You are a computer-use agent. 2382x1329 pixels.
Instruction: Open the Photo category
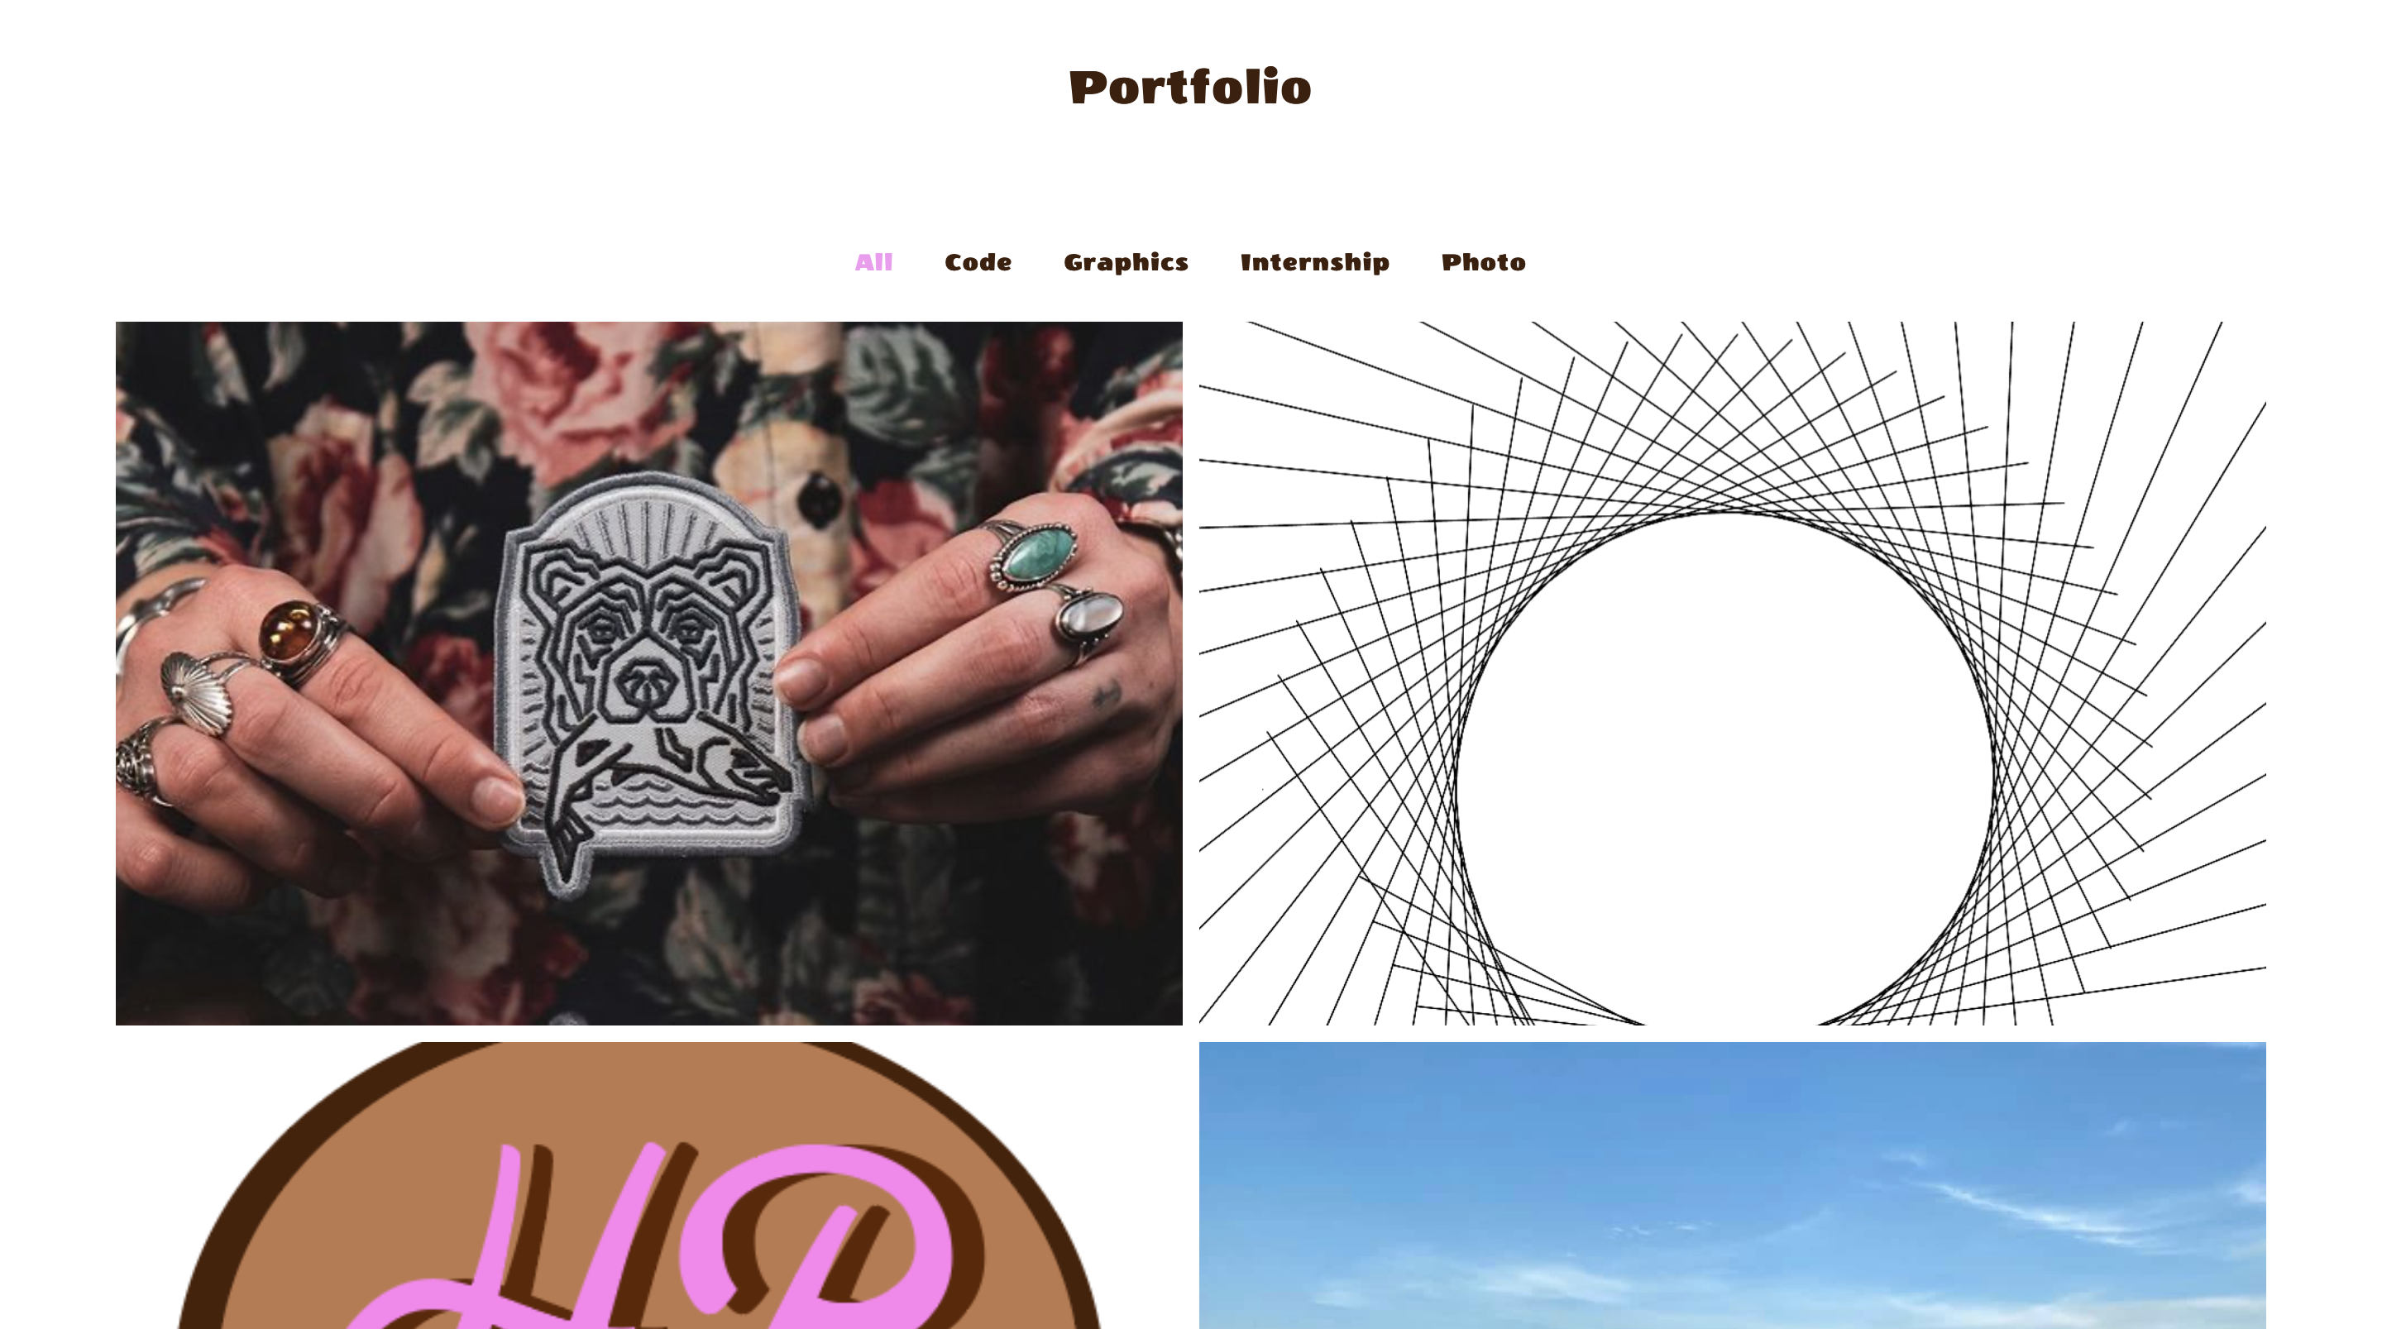click(x=1483, y=263)
